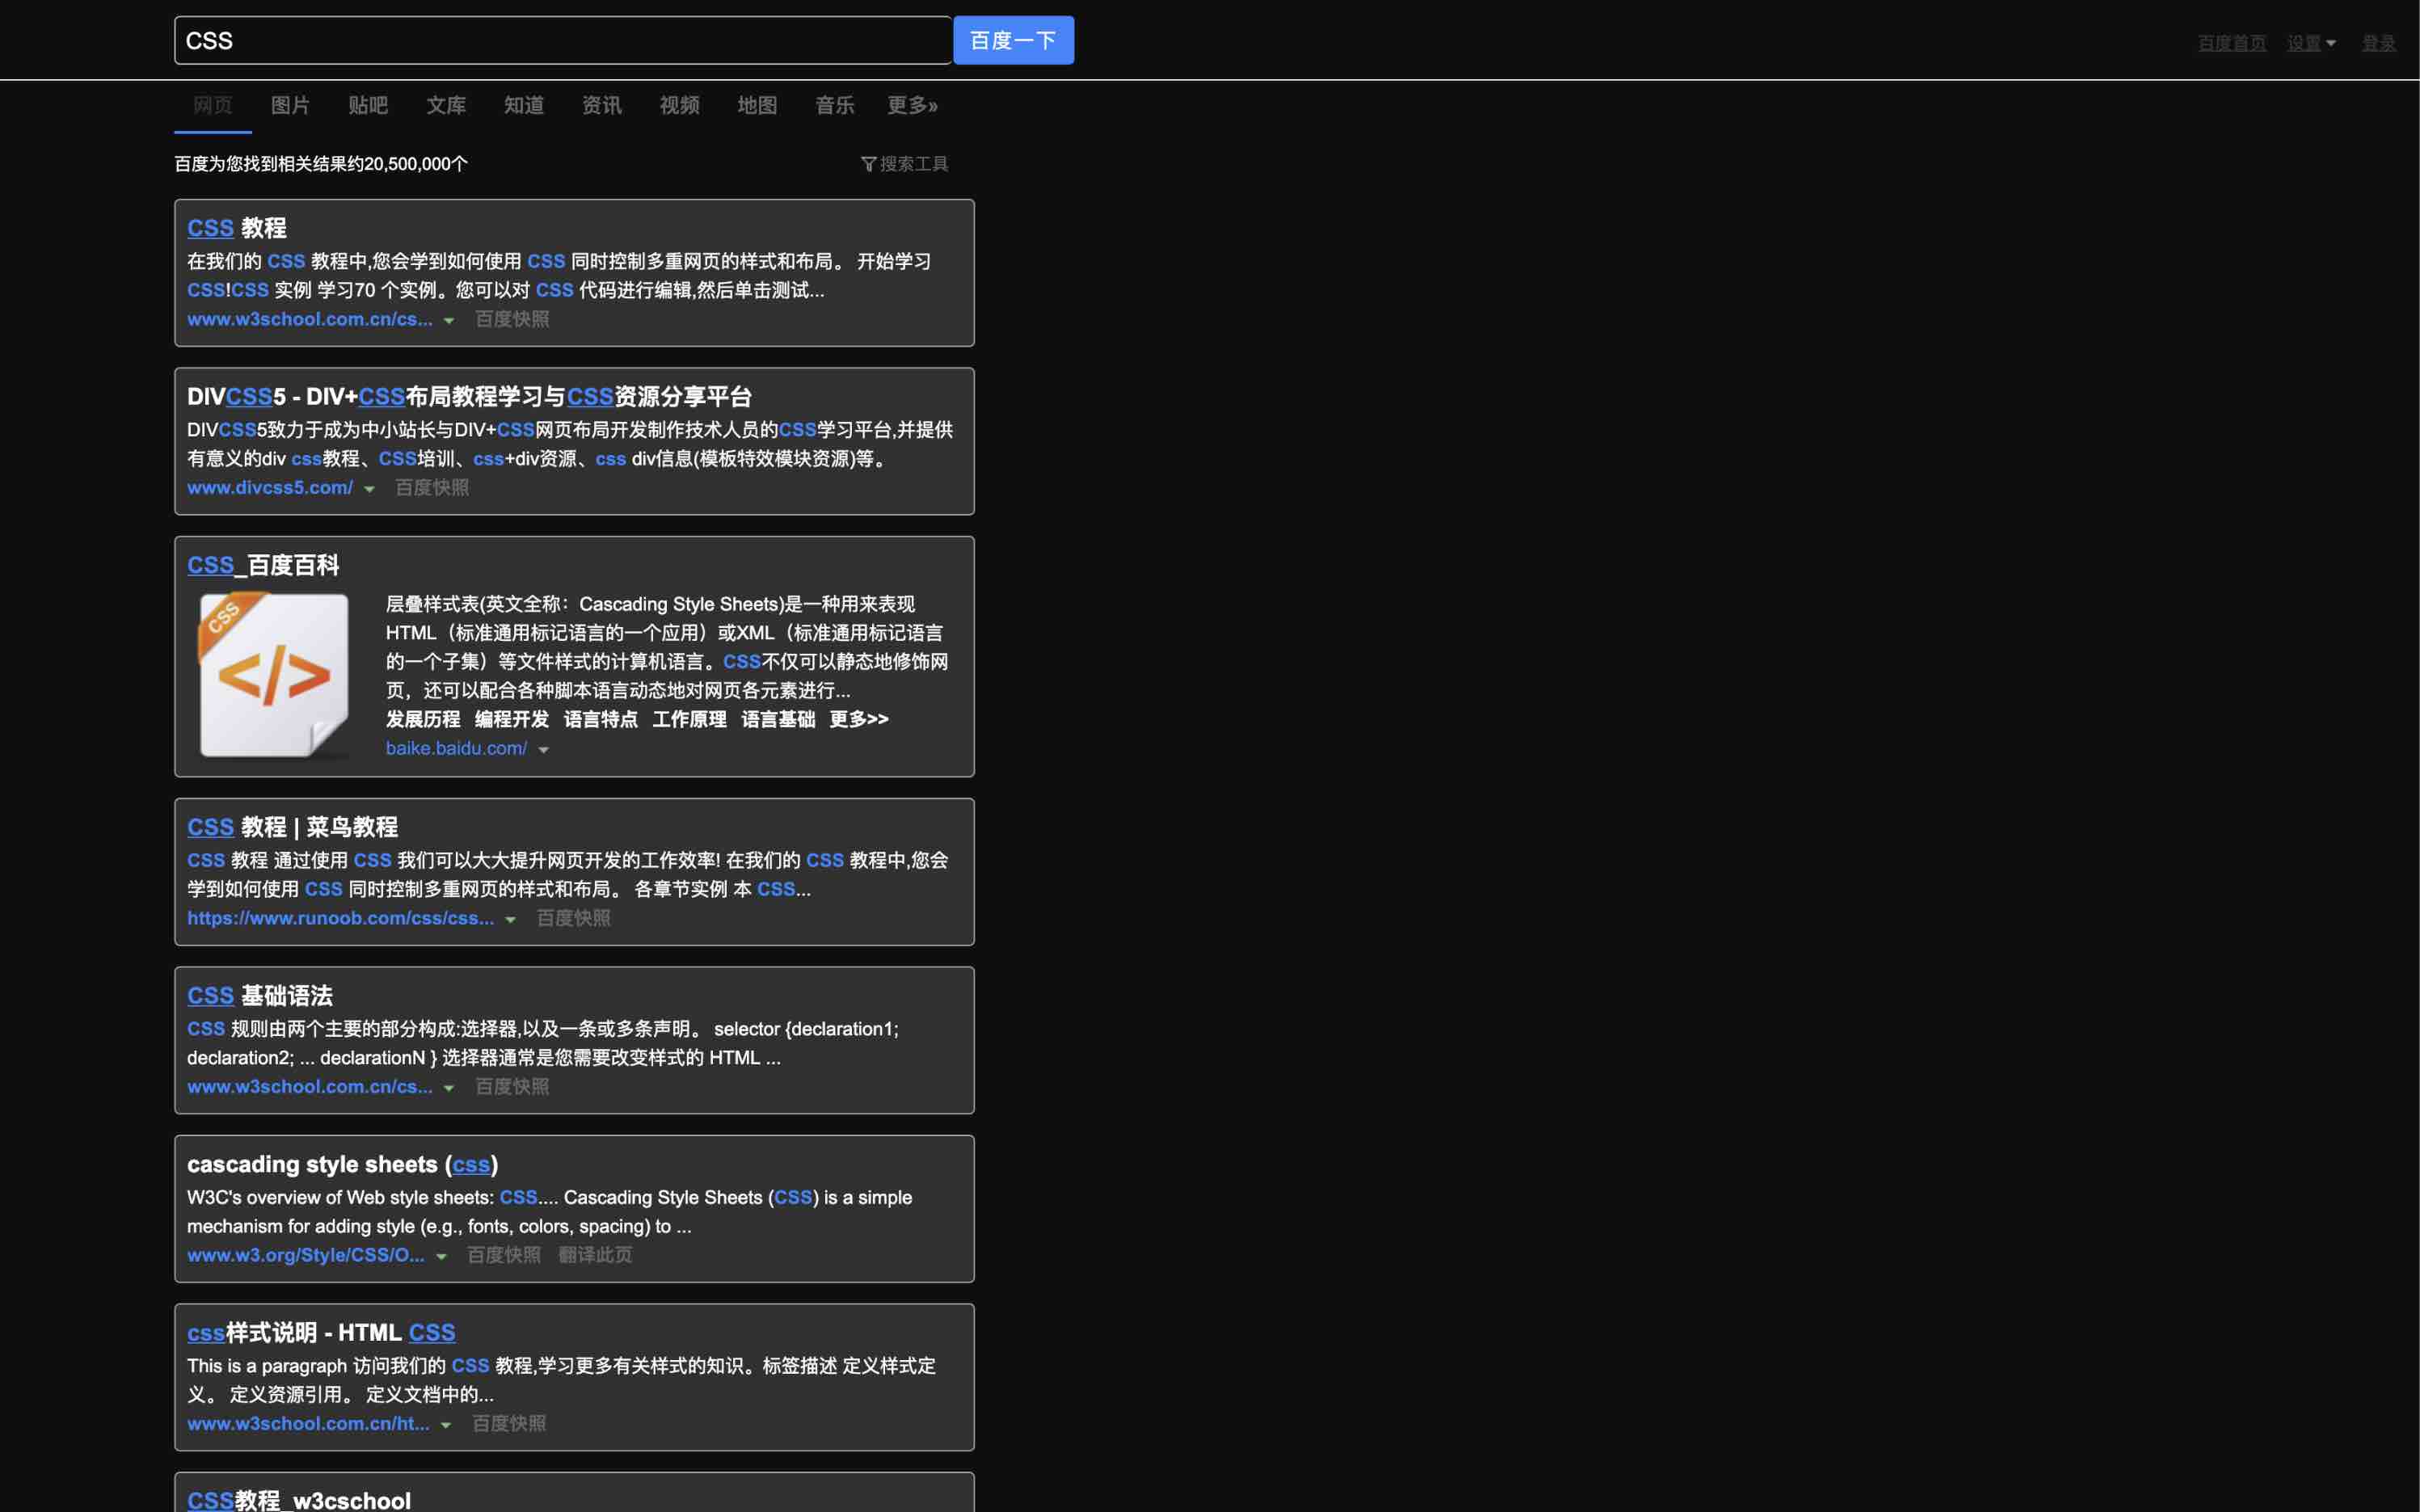
Task: Open 百度快照 for CSS 教程 result
Action: click(x=512, y=319)
